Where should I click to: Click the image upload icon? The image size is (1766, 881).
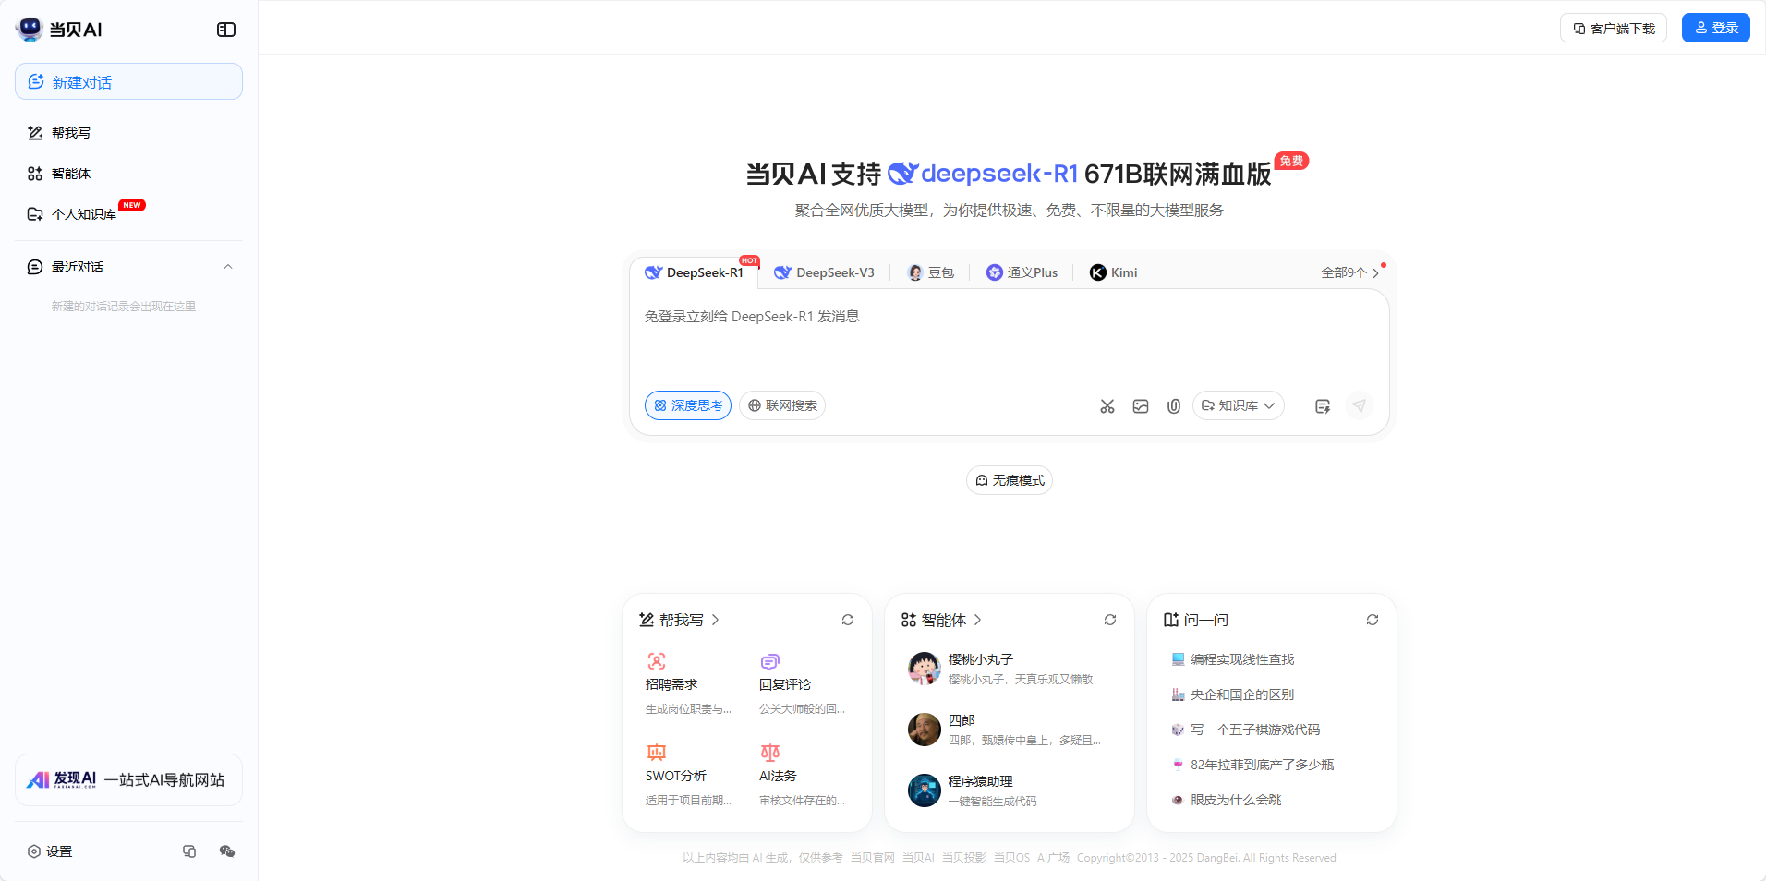[1141, 406]
